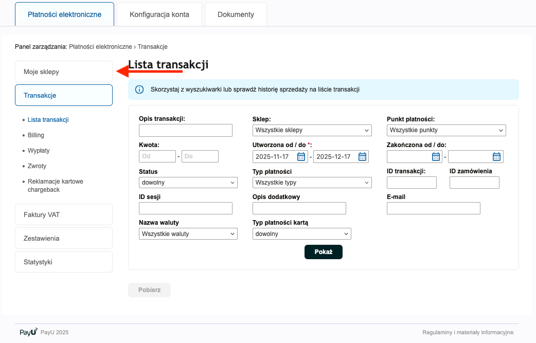Open Regulaminy i materiały informacyjne link
The width and height of the screenshot is (536, 343).
point(468,332)
